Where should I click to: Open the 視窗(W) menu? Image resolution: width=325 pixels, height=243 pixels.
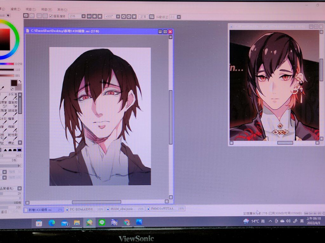pos(47,10)
